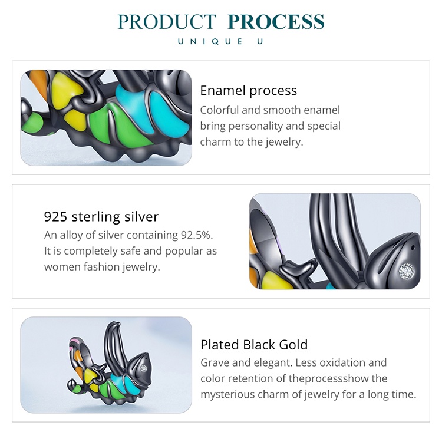Click the UNIQUE U subtitle

[x=221, y=41]
